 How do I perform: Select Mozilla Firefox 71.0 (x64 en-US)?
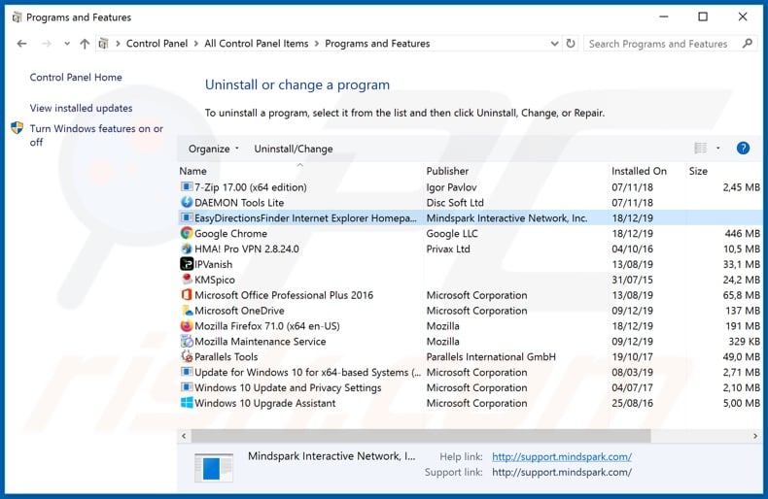(x=267, y=326)
